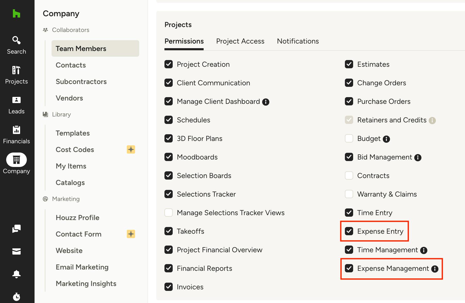This screenshot has height=303, width=465.
Task: Enable the Budget permission checkbox
Action: pos(349,138)
